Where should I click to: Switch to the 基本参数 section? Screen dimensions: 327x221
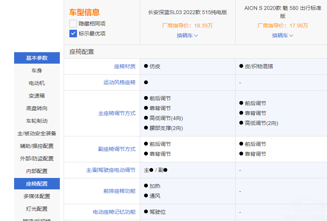click(x=37, y=58)
